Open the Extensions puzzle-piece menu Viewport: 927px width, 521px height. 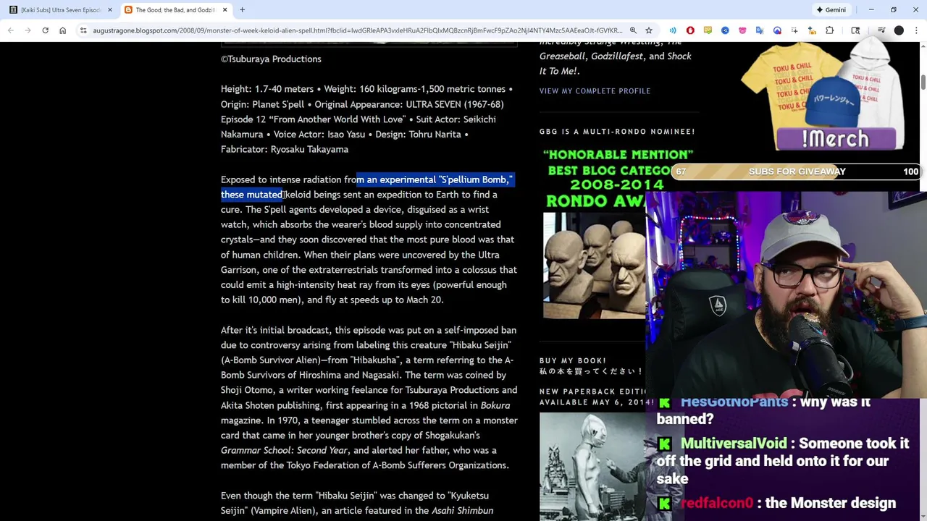[x=830, y=30]
